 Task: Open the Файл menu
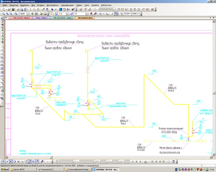pyautogui.click(x=5, y=5)
